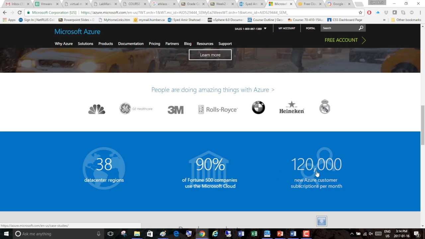This screenshot has width=425, height=239.
Task: Click the Real Madrid crest logo
Action: point(325,107)
